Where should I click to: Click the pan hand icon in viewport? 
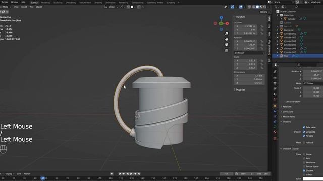227,39
